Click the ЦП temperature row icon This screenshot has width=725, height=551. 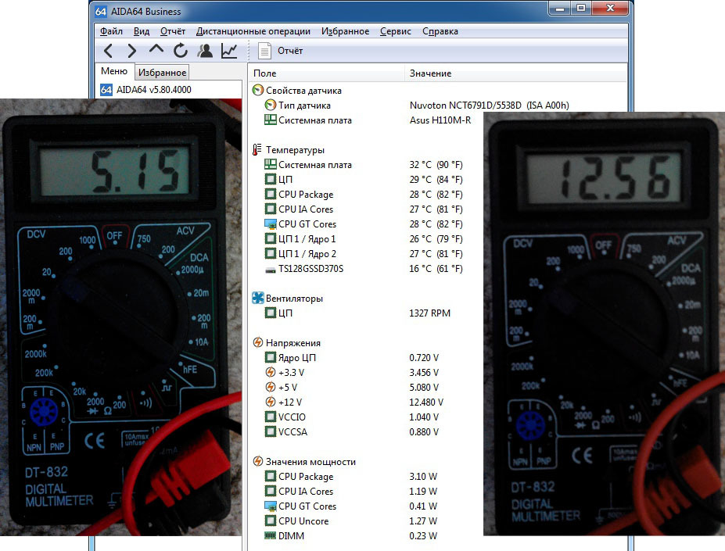click(271, 179)
